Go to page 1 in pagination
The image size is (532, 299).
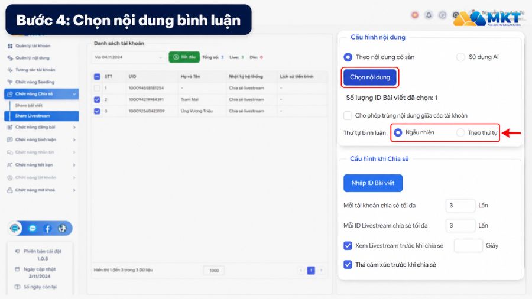(x=311, y=270)
